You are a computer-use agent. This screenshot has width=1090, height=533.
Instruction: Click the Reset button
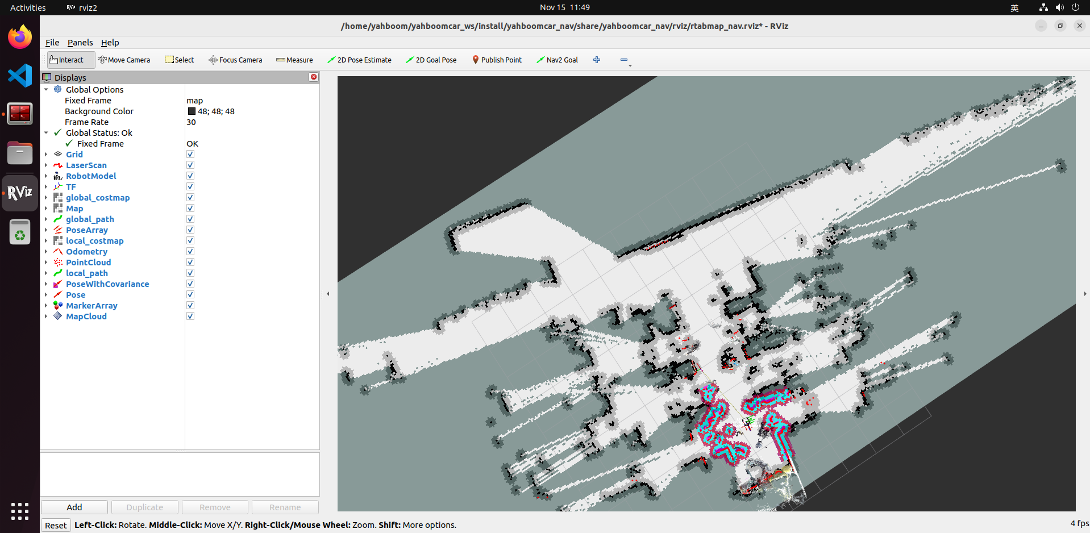coord(56,525)
